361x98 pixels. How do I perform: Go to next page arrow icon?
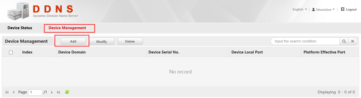[52, 92]
